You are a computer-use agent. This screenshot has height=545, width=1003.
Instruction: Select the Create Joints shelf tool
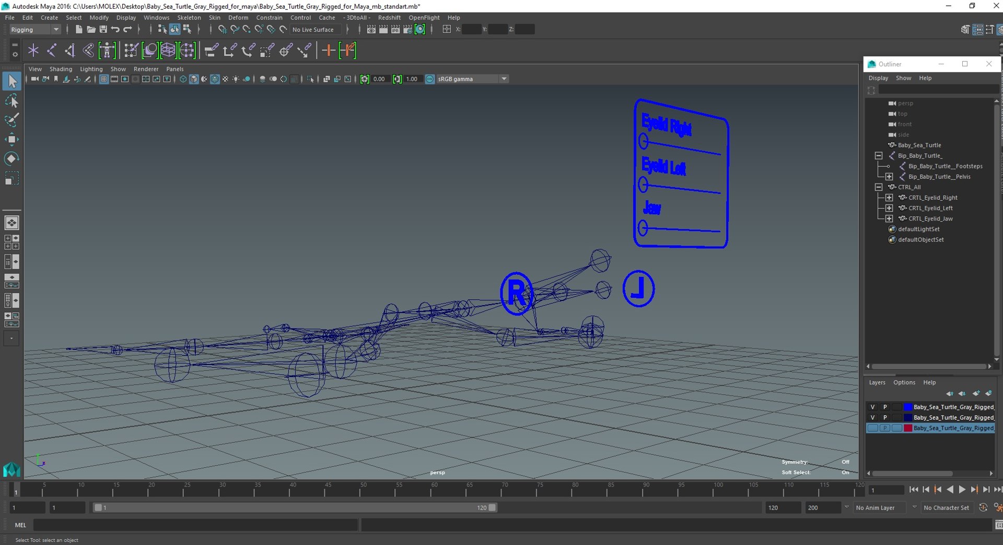coord(52,51)
